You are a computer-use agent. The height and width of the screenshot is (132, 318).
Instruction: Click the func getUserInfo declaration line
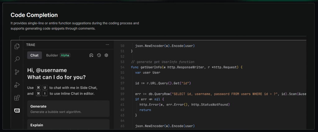(187, 67)
